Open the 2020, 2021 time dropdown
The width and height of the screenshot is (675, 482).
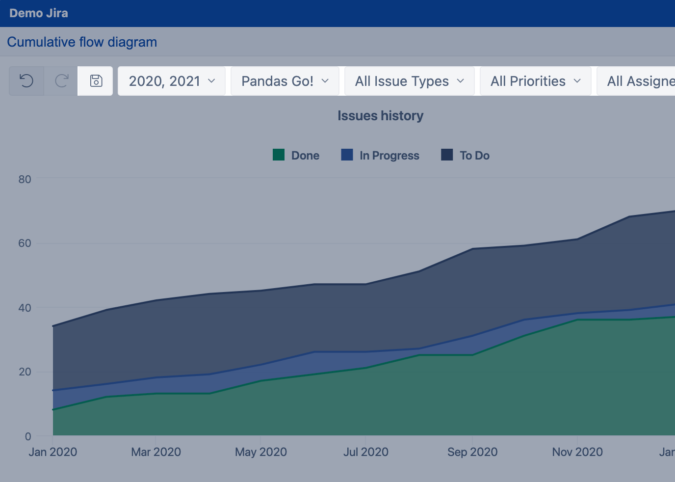[172, 81]
